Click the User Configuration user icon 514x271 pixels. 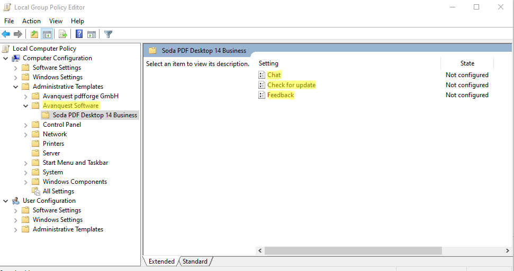pyautogui.click(x=16, y=201)
